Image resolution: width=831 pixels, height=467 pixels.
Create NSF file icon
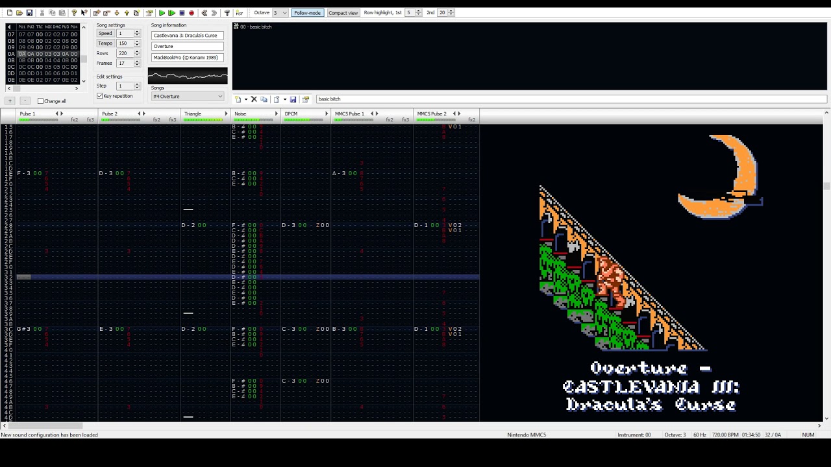point(240,13)
